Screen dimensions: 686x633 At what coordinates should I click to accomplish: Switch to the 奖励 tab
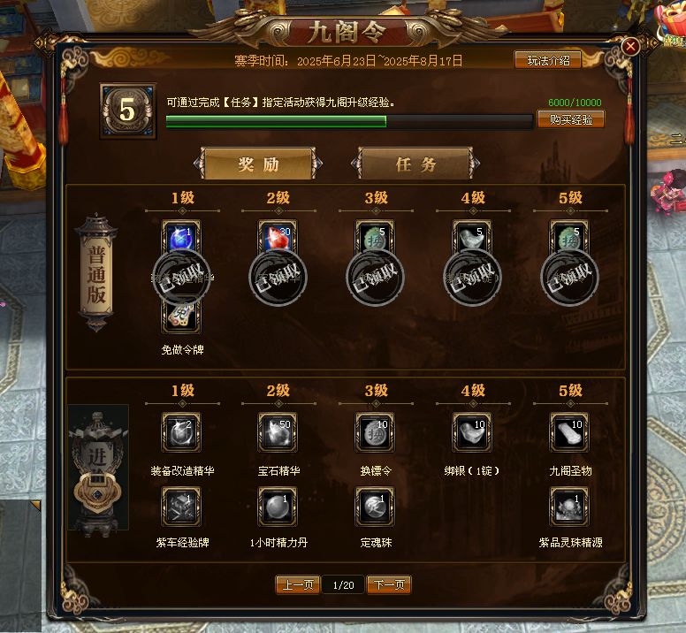pos(258,164)
